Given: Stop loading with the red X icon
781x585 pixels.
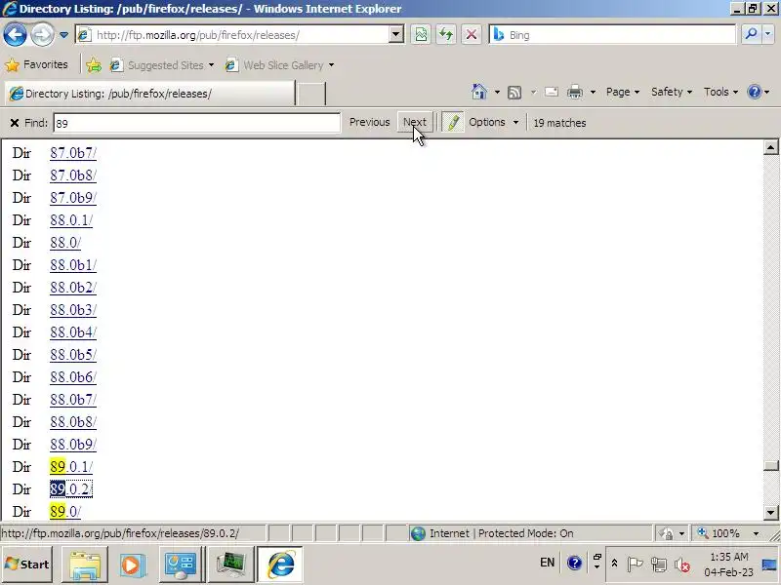Looking at the screenshot, I should coord(472,35).
